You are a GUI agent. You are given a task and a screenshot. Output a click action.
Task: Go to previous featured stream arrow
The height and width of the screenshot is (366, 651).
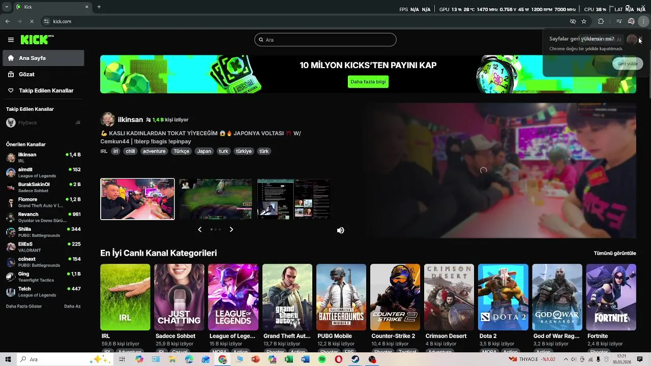click(x=199, y=230)
